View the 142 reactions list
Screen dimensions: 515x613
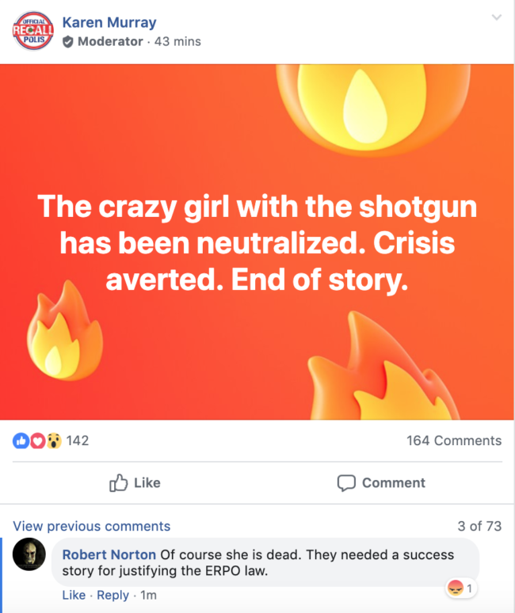pyautogui.click(x=78, y=440)
